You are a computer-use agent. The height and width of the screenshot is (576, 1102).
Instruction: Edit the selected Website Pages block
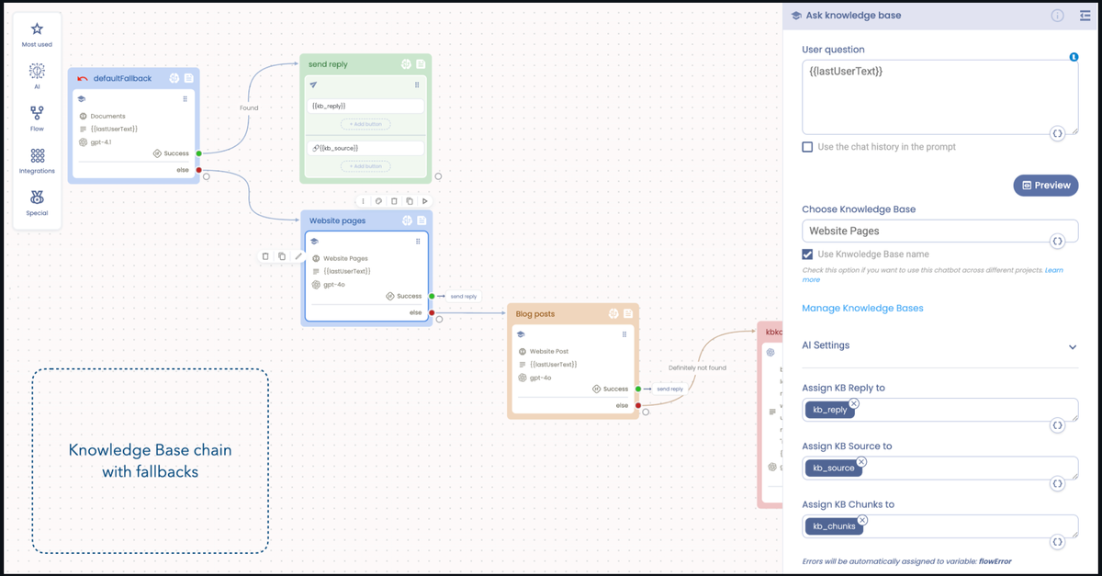[298, 256]
